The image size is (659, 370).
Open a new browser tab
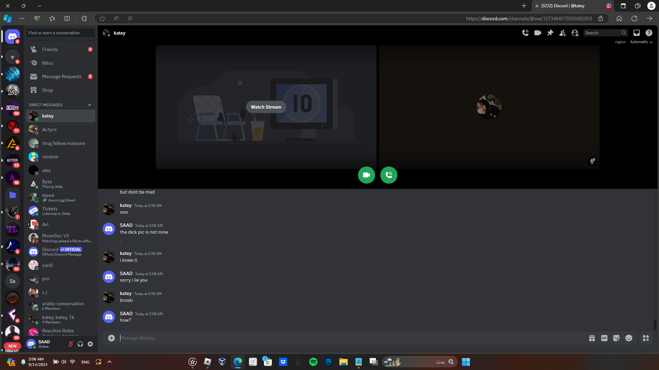click(x=524, y=6)
